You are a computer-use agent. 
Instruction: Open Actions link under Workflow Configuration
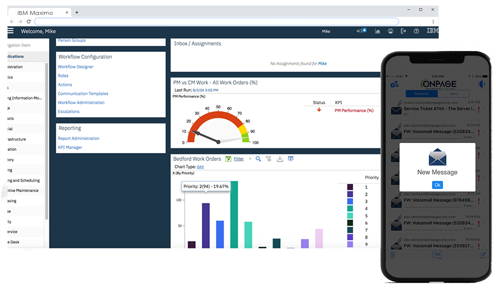[65, 84]
